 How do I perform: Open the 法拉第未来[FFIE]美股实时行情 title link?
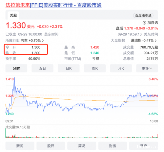53,5
